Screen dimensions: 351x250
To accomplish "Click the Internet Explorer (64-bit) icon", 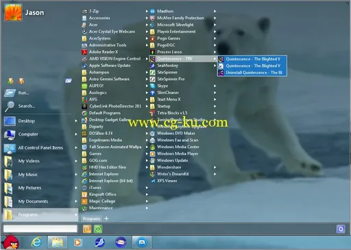I will [x=84, y=181].
